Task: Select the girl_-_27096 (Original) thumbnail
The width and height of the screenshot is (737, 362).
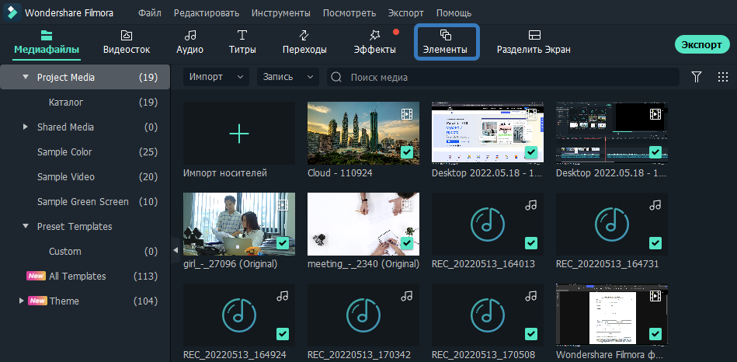Action: tap(239, 224)
